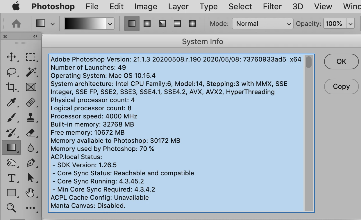Open the Filter menu
This screenshot has width=361, height=220.
pos(272,6)
